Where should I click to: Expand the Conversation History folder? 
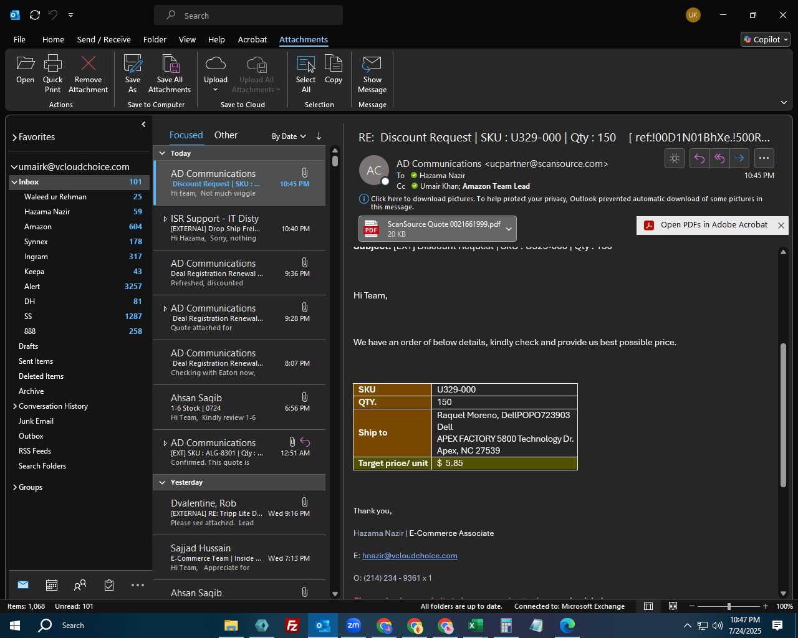pyautogui.click(x=15, y=406)
